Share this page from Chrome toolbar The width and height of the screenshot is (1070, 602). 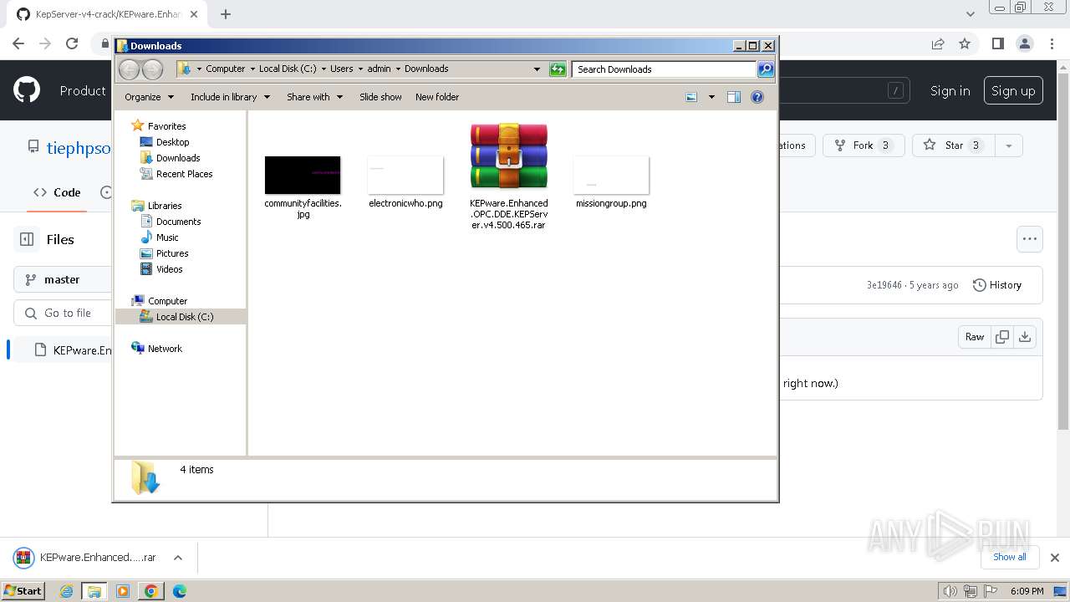coord(938,43)
